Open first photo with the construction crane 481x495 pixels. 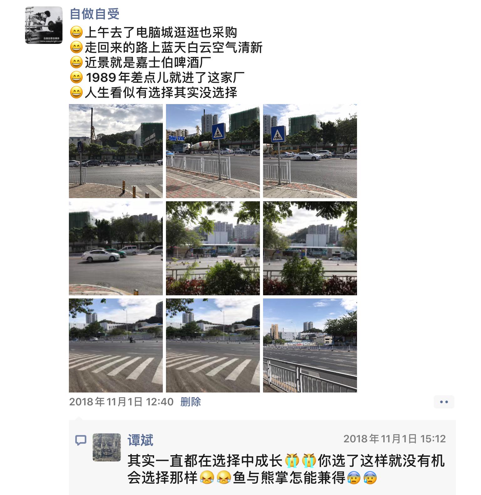(x=116, y=151)
